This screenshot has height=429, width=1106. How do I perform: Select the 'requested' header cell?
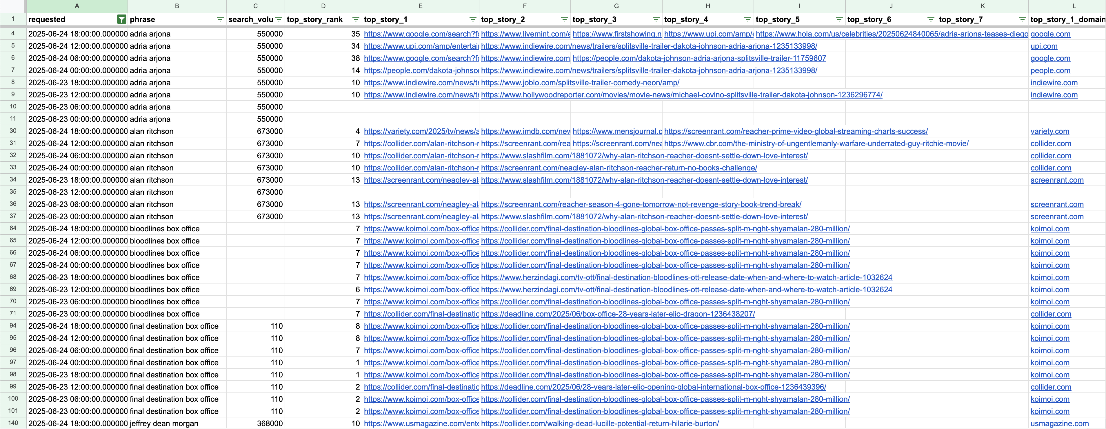click(77, 19)
